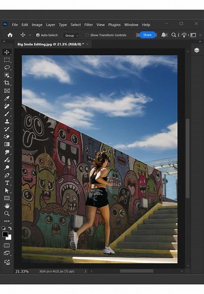
Task: Open the File menu
Action: [15, 25]
